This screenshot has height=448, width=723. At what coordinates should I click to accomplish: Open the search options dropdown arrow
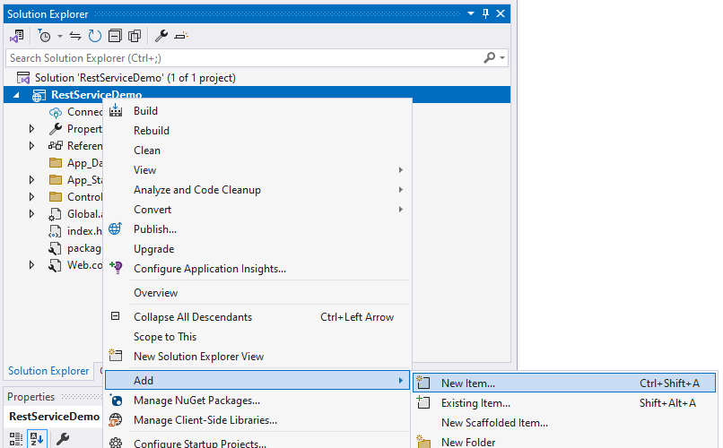click(502, 57)
